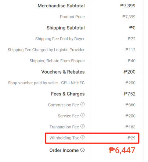Click the Shipping Subtotal heading

[66, 28]
